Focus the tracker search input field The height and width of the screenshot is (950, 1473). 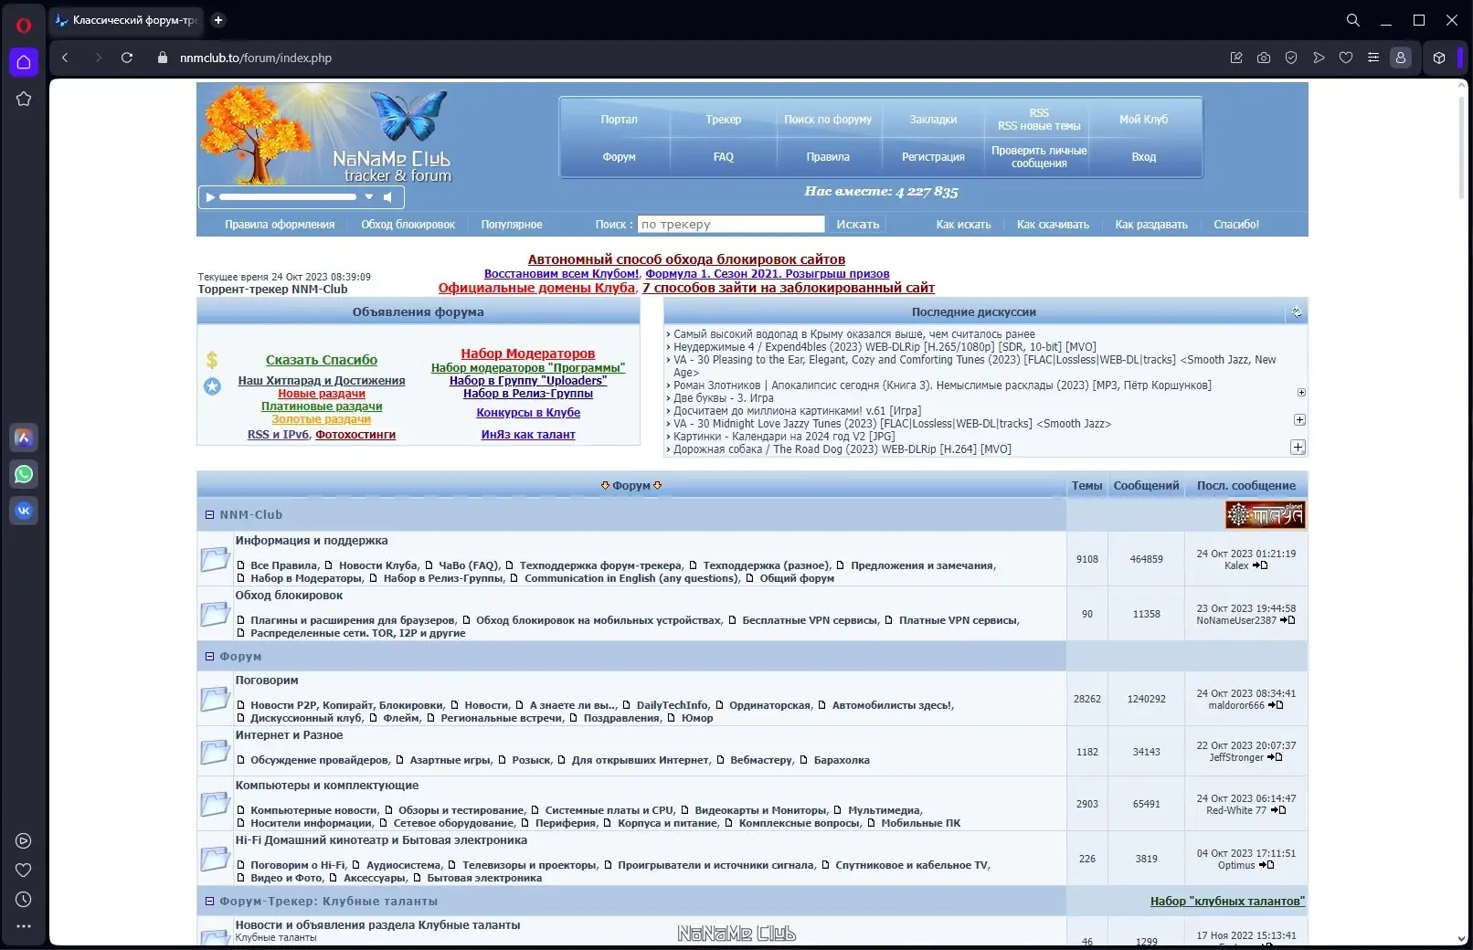(731, 225)
